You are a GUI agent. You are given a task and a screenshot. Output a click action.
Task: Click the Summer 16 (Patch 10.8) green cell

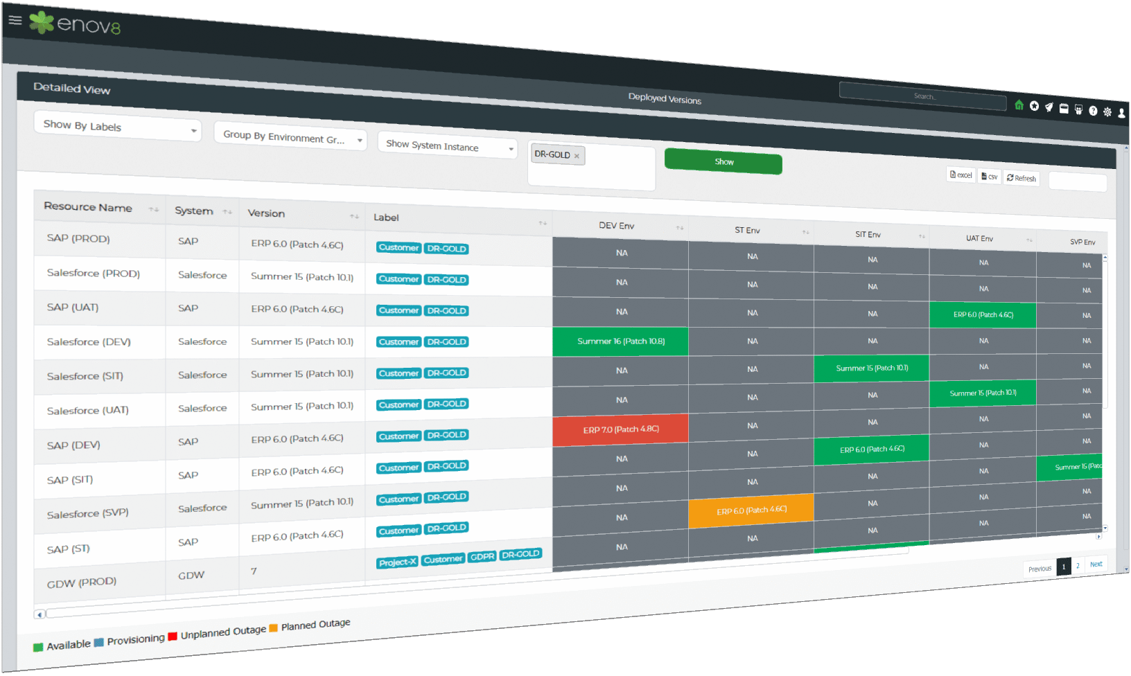620,341
